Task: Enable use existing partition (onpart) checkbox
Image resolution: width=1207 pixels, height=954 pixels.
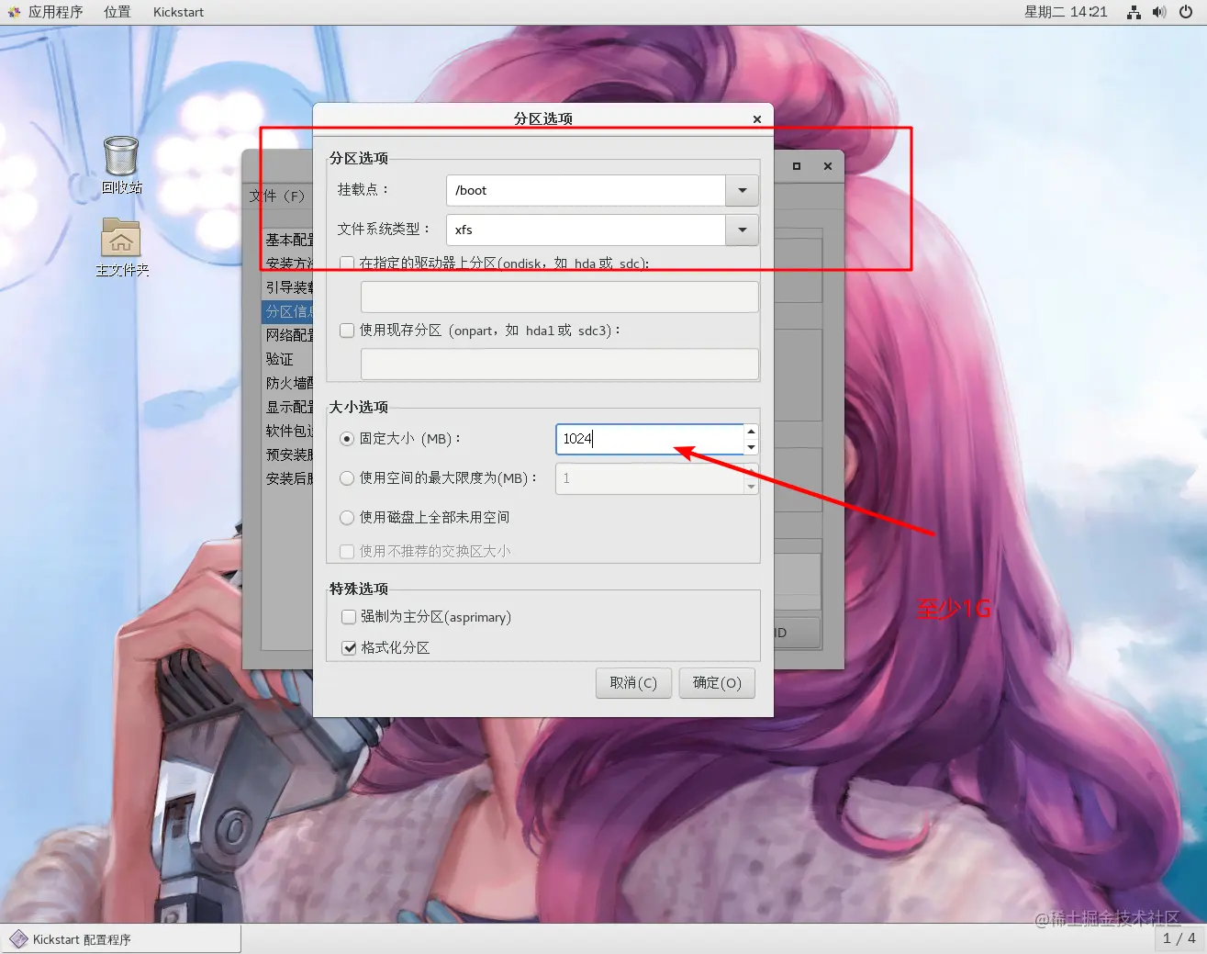Action: pyautogui.click(x=347, y=331)
